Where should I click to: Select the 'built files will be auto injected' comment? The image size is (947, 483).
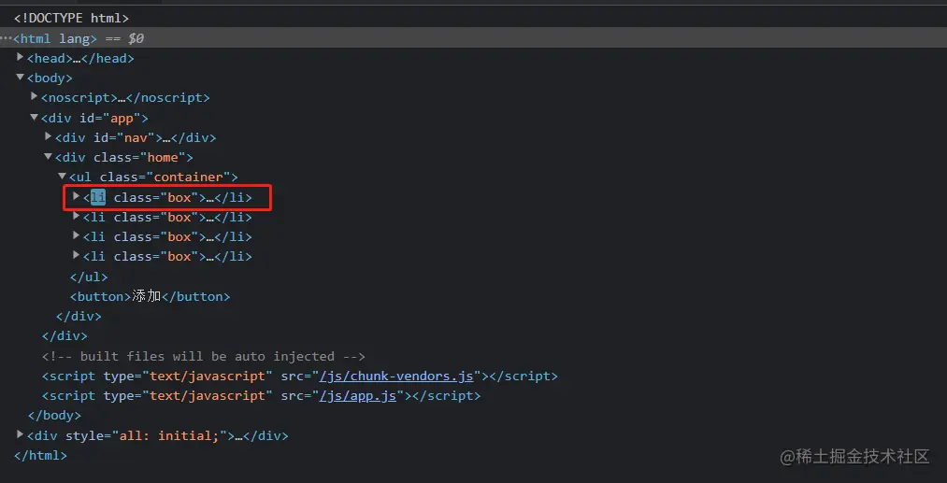pos(204,356)
